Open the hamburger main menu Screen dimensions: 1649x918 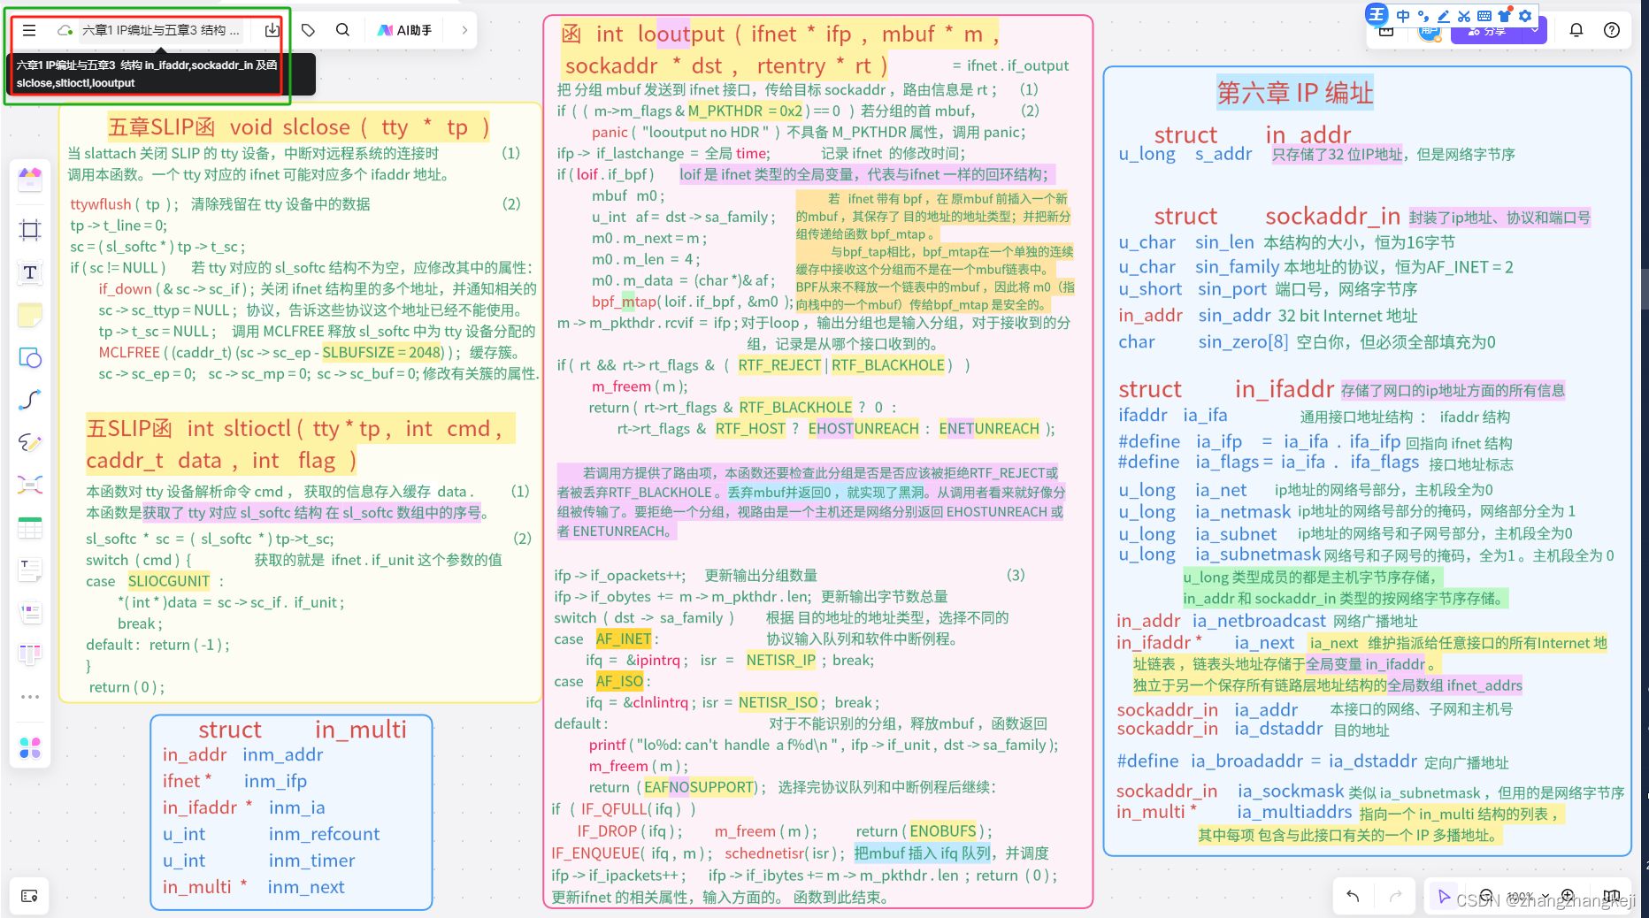[29, 30]
